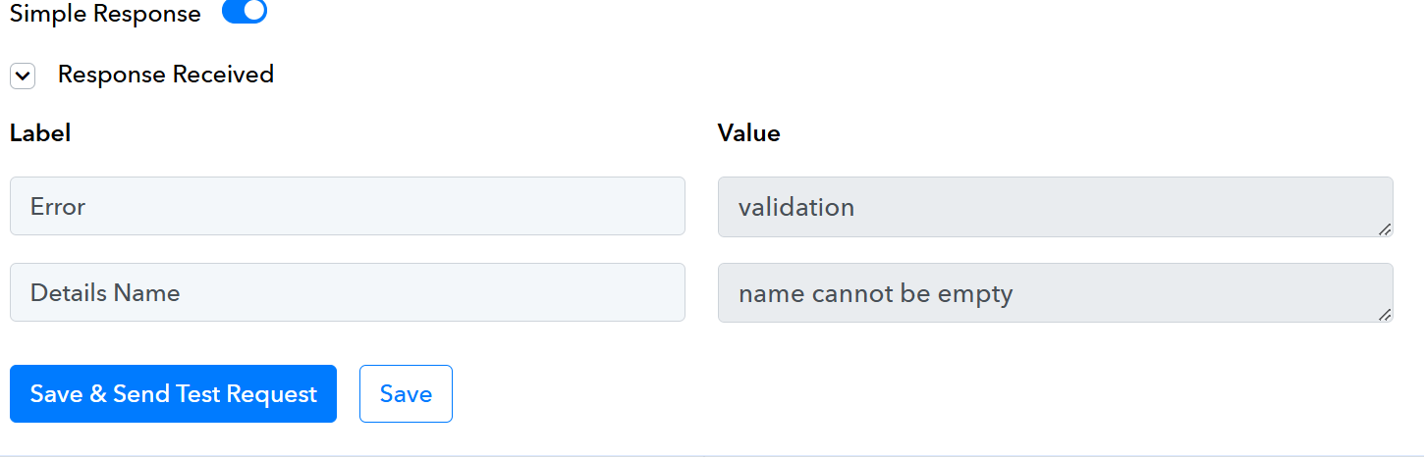The height and width of the screenshot is (457, 1424).
Task: Click resize grip on 'name cannot be empty' box
Action: (1384, 314)
